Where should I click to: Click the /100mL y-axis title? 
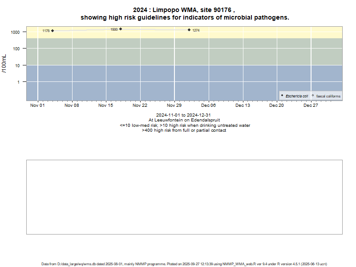point(4,63)
